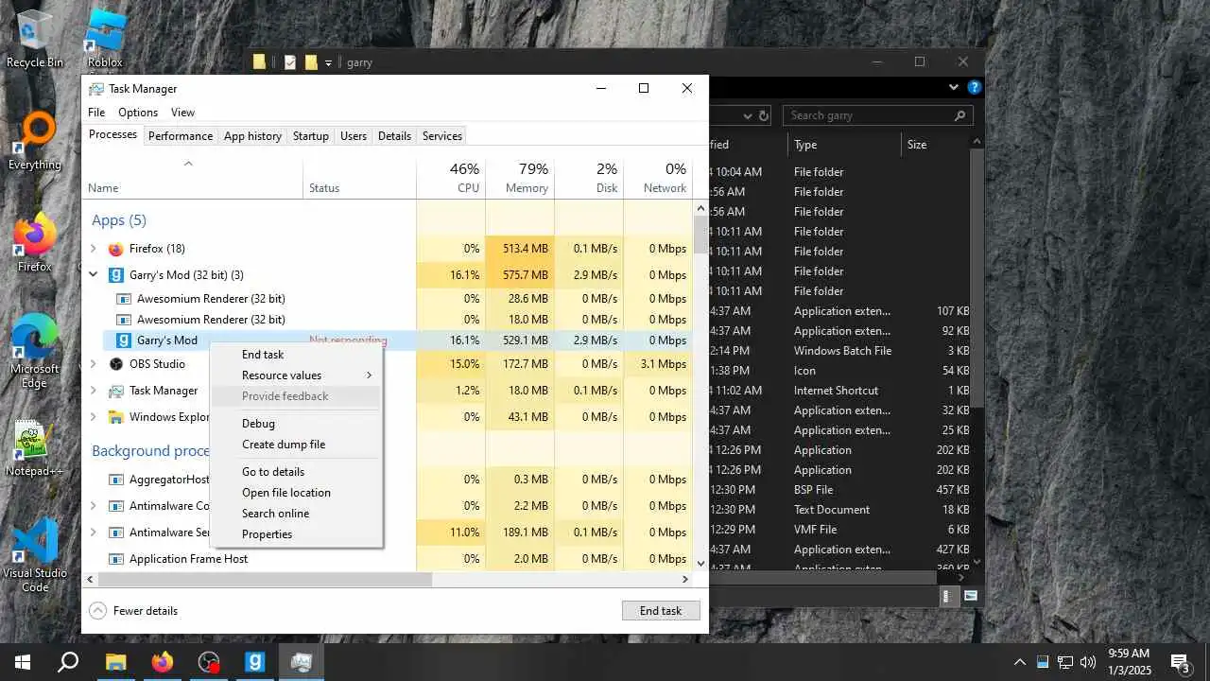Switch to Firefox on the taskbar

(x=163, y=662)
